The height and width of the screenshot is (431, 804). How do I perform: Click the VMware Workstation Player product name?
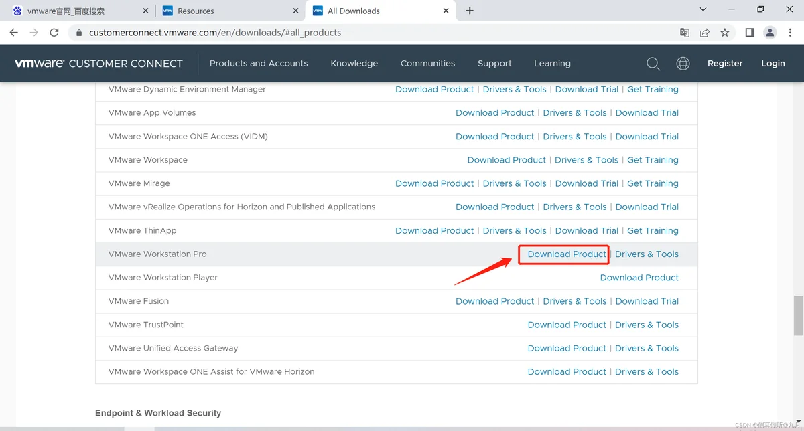click(163, 278)
